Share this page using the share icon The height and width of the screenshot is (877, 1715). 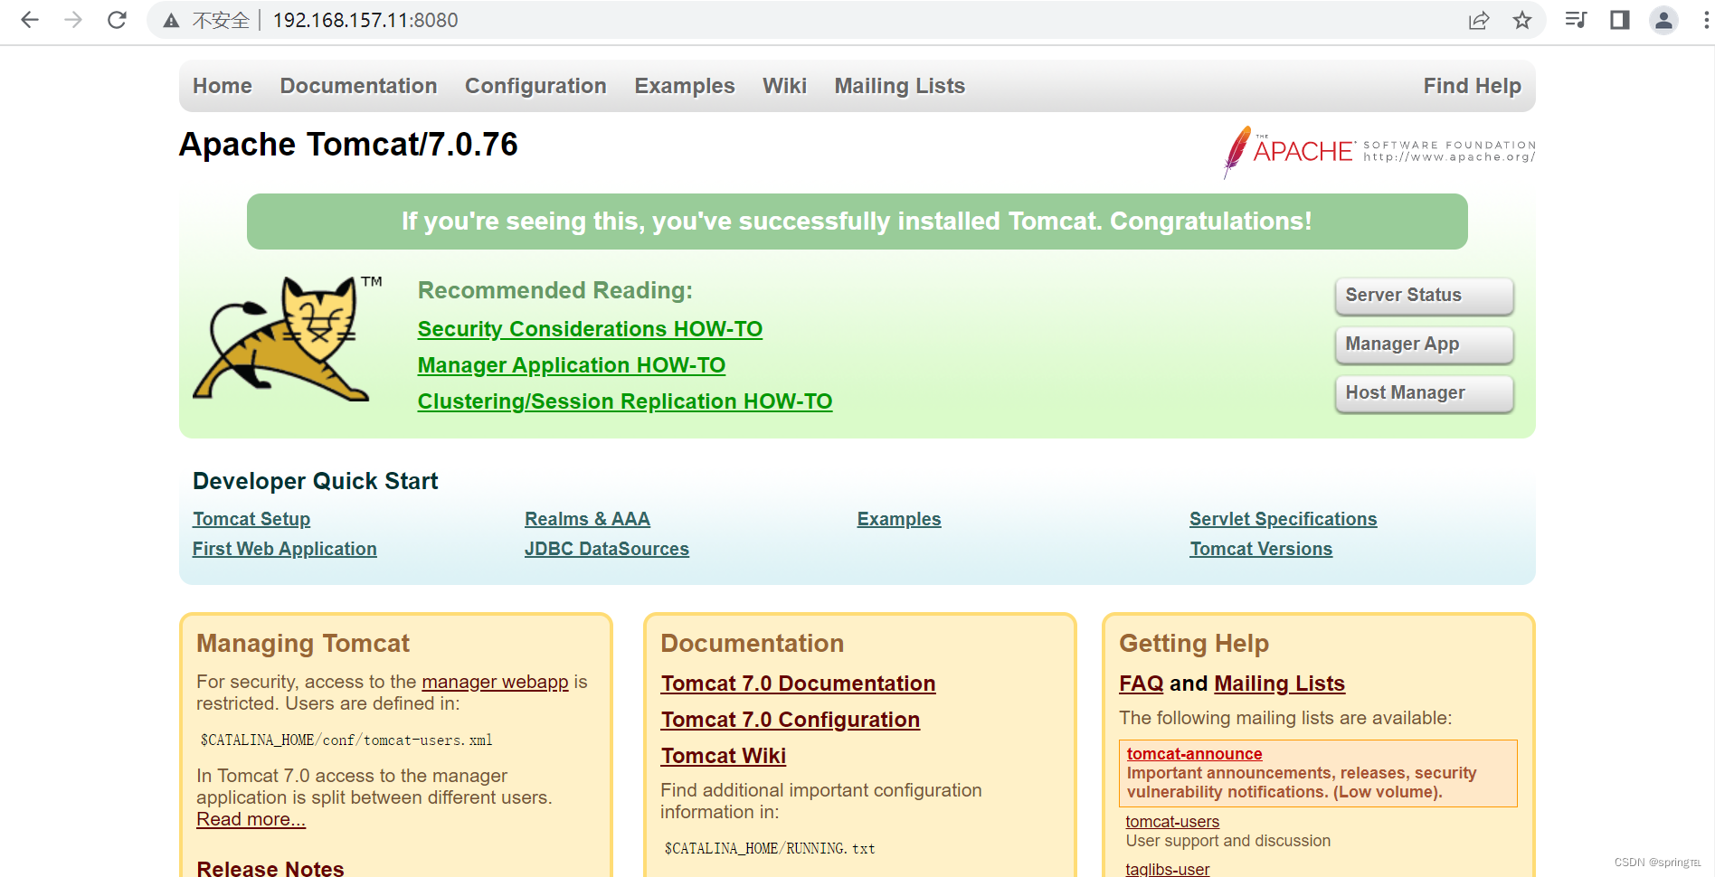1479,20
